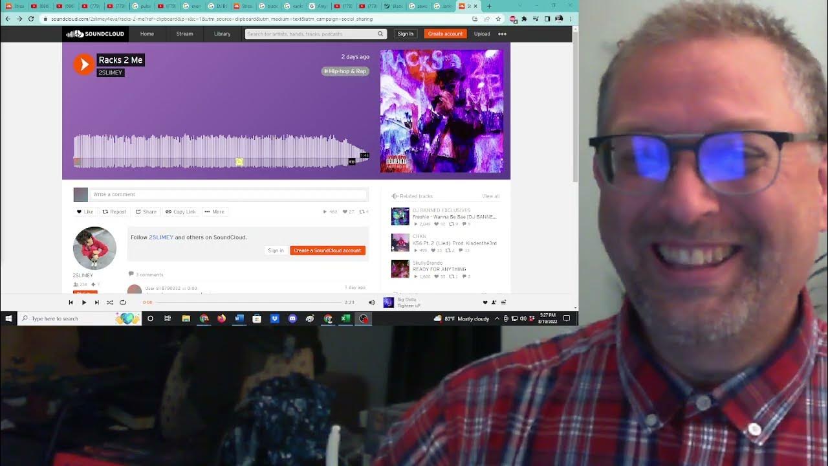Click the Create account header button
This screenshot has width=828, height=466.
pyautogui.click(x=445, y=34)
